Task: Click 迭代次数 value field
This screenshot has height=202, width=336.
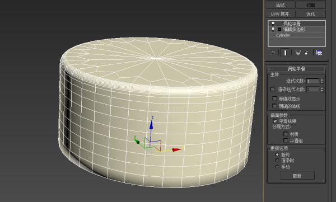Action: point(313,81)
